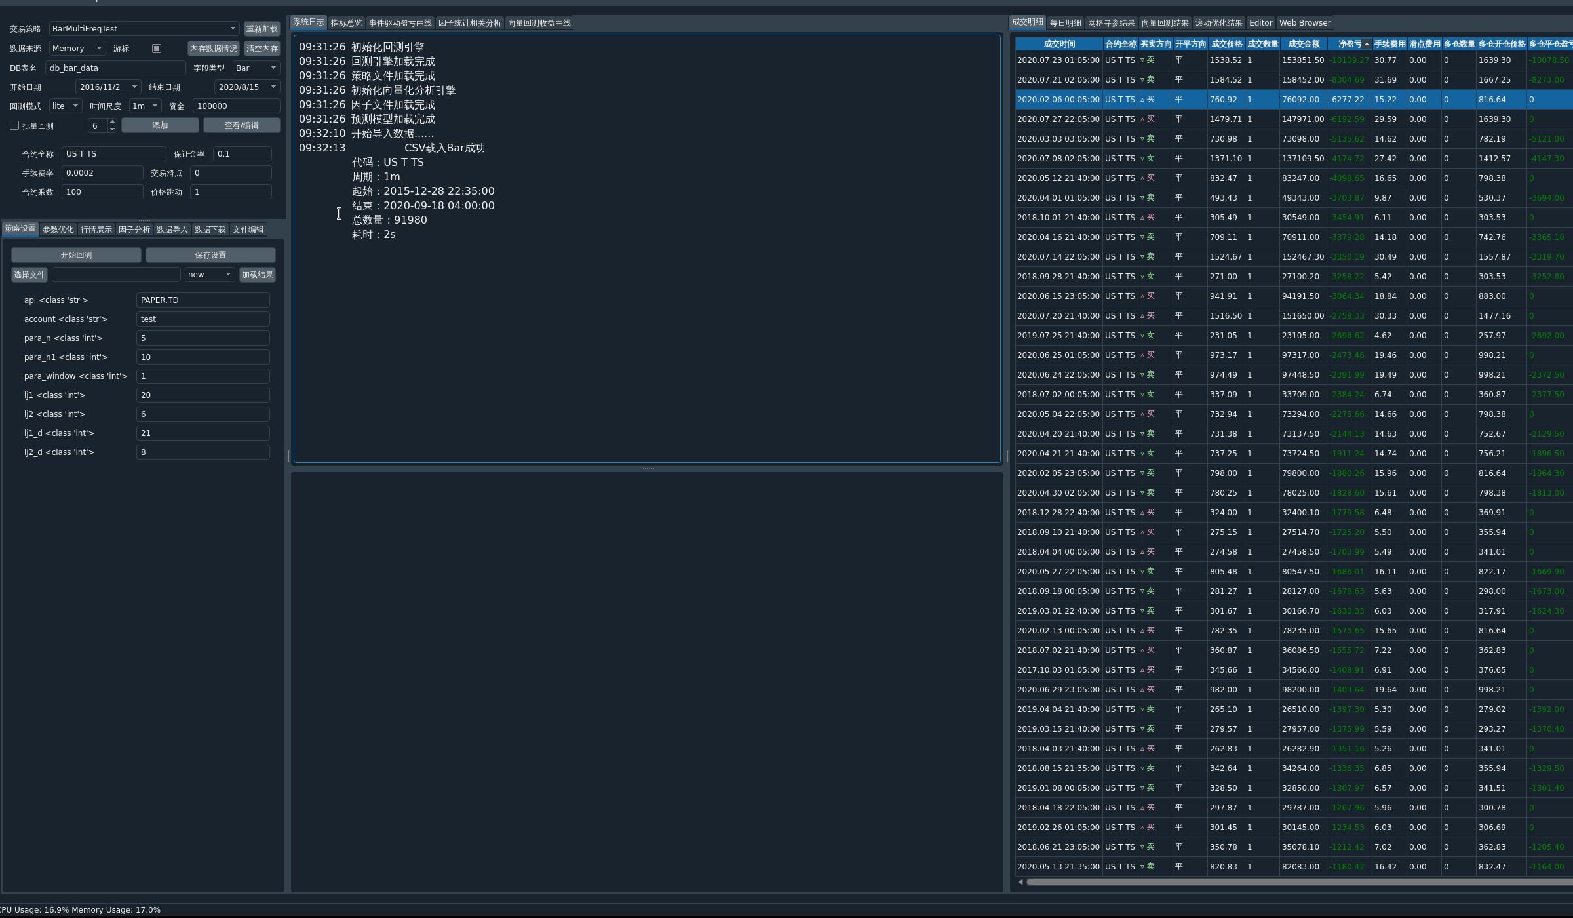This screenshot has width=1573, height=918.
Task: Open the 开始日期 date picker dropdown
Action: [134, 87]
